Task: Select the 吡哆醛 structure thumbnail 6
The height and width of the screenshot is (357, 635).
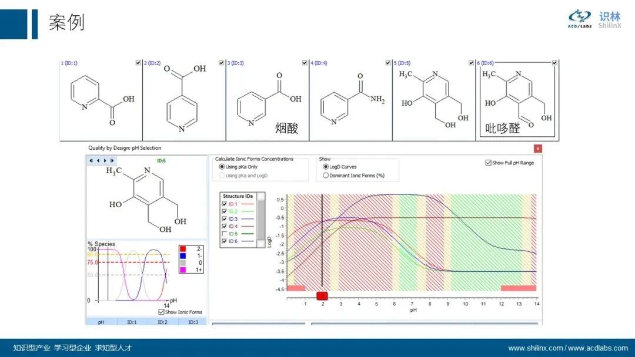Action: [x=517, y=100]
